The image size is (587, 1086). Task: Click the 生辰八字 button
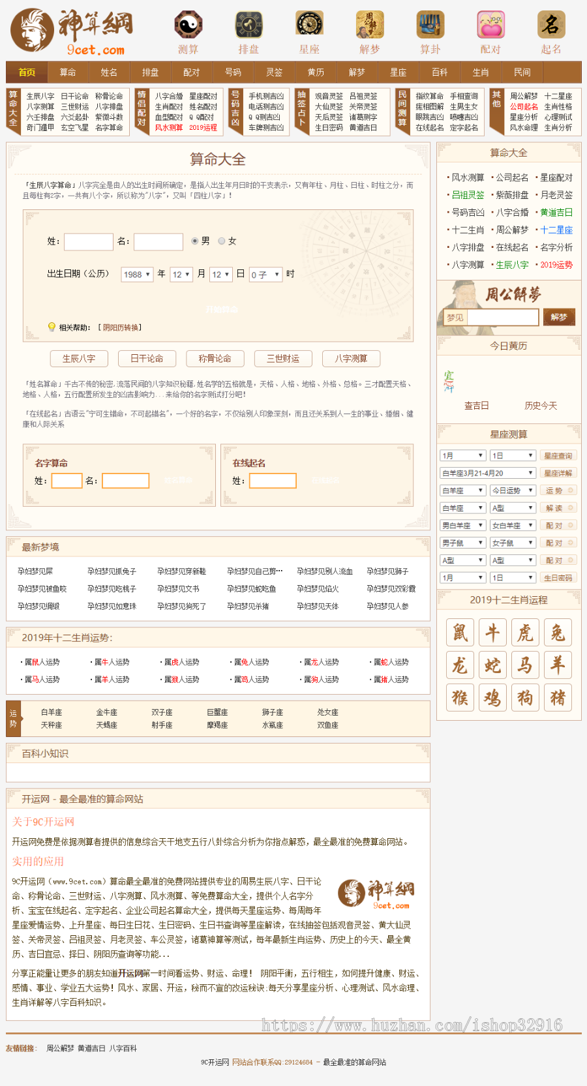pos(79,359)
